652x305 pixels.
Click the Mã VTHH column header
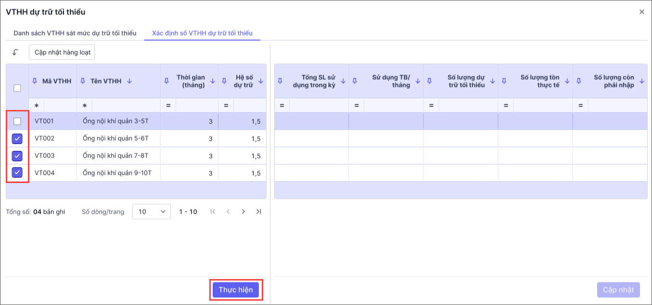coord(53,81)
